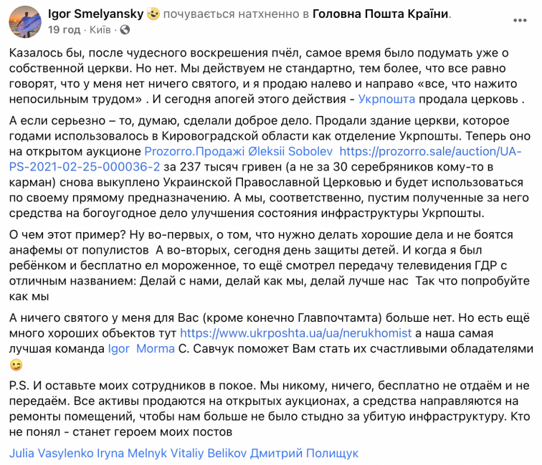Click the feeling emoji next to author name
Viewport: 542px width, 465px height.
click(153, 14)
